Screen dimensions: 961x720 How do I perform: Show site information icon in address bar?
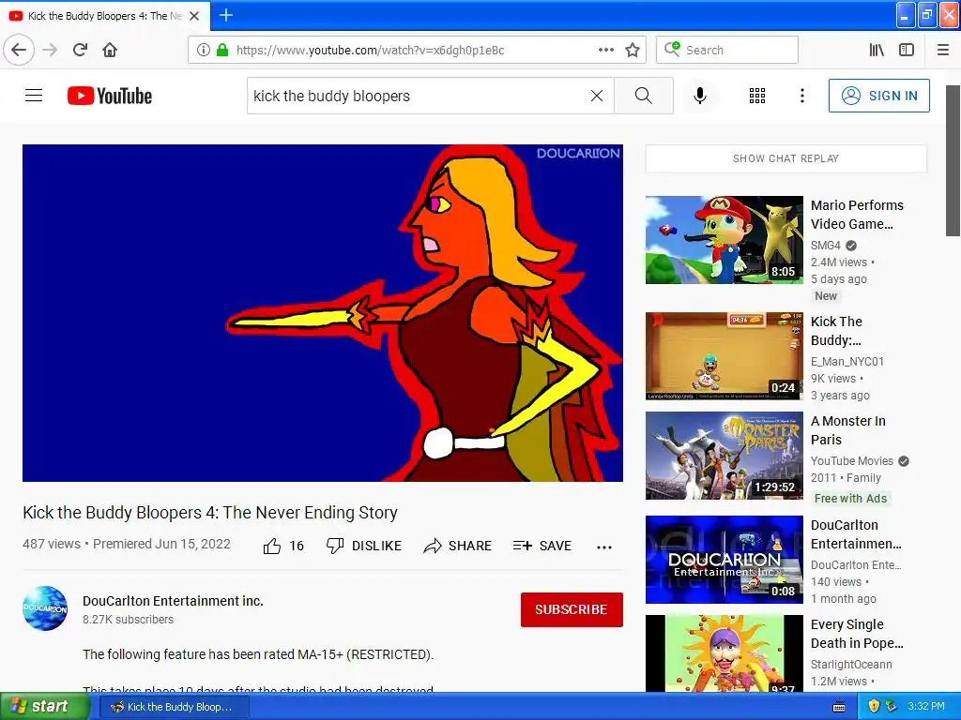point(204,50)
